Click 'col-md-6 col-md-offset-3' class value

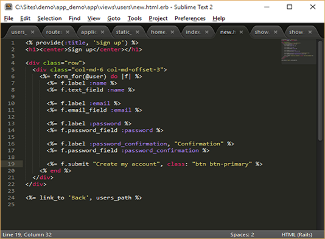click(117, 70)
